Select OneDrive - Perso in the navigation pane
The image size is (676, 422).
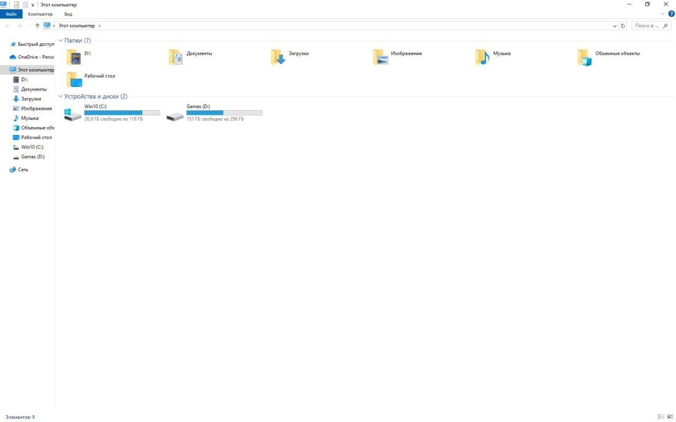tap(32, 57)
